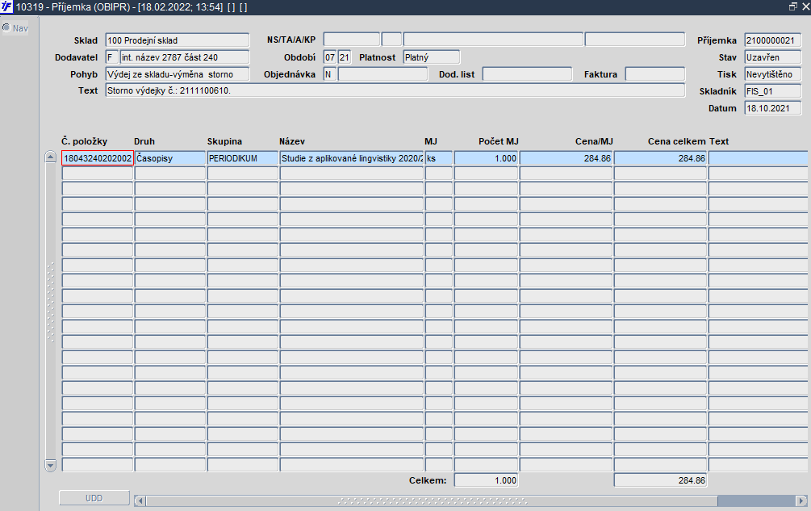Click the application logo icon in title bar
This screenshot has height=511, width=811.
click(x=6, y=6)
